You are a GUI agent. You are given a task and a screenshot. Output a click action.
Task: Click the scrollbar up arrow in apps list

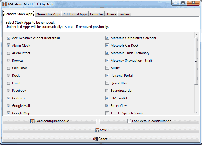[196, 35]
